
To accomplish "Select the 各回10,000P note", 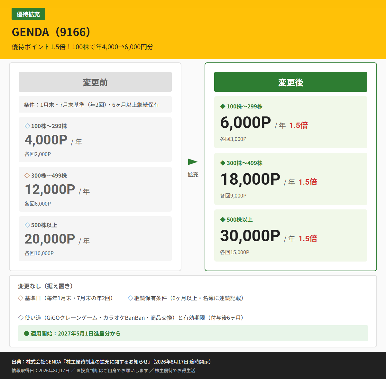I will (39, 253).
